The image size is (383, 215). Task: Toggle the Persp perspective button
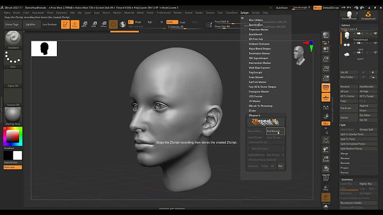click(326, 87)
